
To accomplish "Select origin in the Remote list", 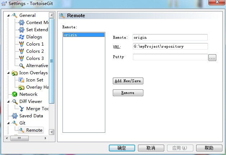I will tap(84, 35).
